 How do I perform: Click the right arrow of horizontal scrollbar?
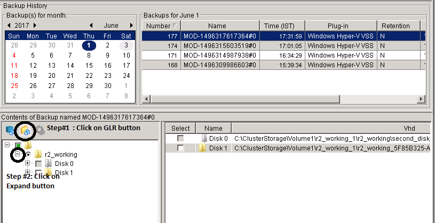point(422,99)
